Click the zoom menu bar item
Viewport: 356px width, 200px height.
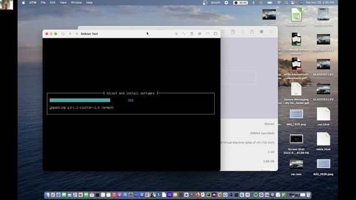click(215, 3)
